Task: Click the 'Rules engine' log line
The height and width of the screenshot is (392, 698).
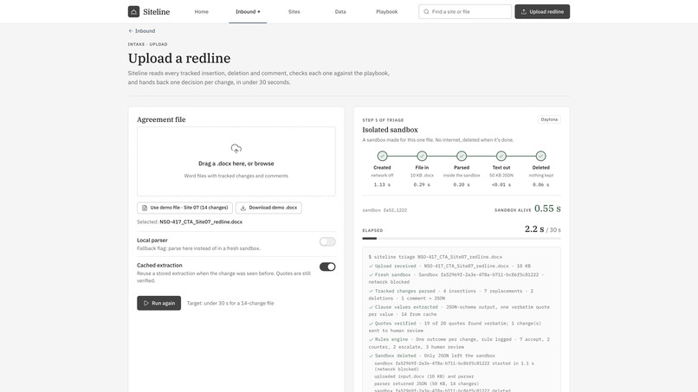Action: (x=459, y=343)
